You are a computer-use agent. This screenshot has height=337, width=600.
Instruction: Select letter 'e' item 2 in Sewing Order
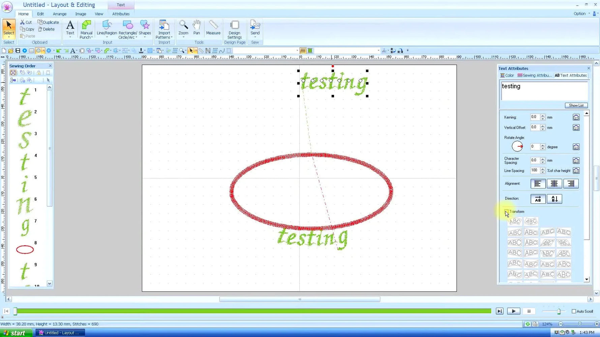pyautogui.click(x=25, y=118)
